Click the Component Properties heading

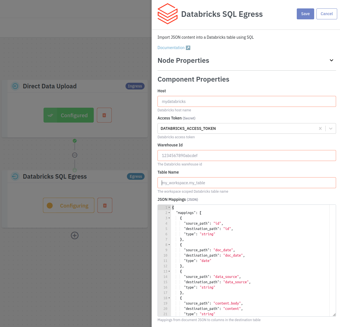point(193,79)
